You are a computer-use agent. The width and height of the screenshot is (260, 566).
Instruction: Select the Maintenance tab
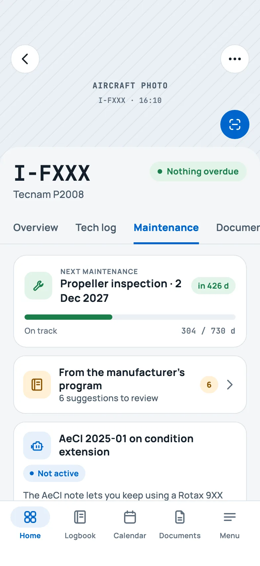pos(166,228)
